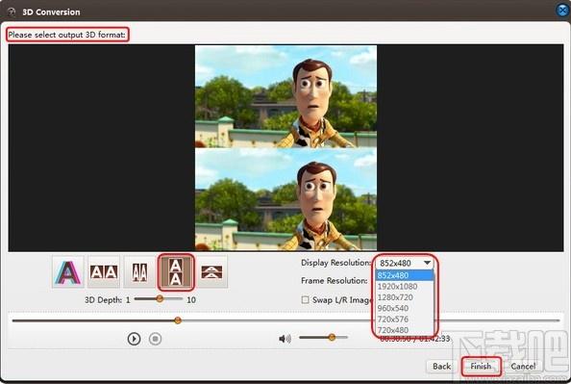Cancel the 3D conversion dialog
The height and width of the screenshot is (384, 571).
coord(523,366)
